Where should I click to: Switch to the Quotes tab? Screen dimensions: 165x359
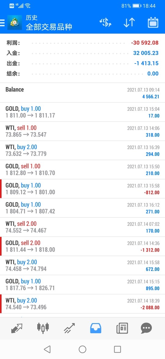(x=17, y=328)
